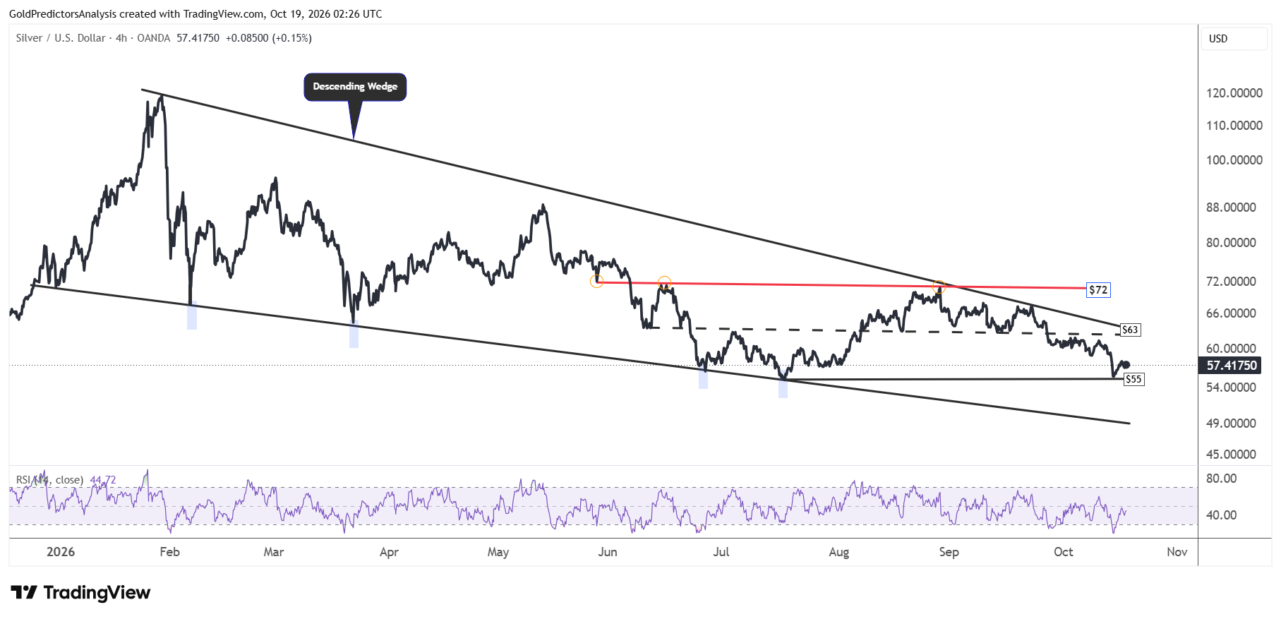Click the RSI value 44.72
This screenshot has height=619, width=1281.
[103, 480]
